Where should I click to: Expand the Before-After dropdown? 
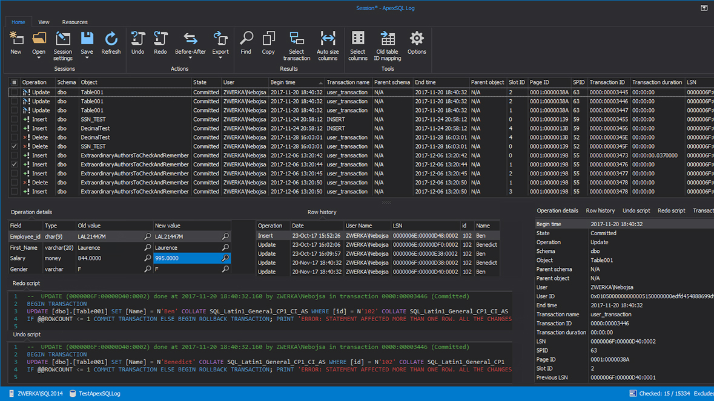190,58
